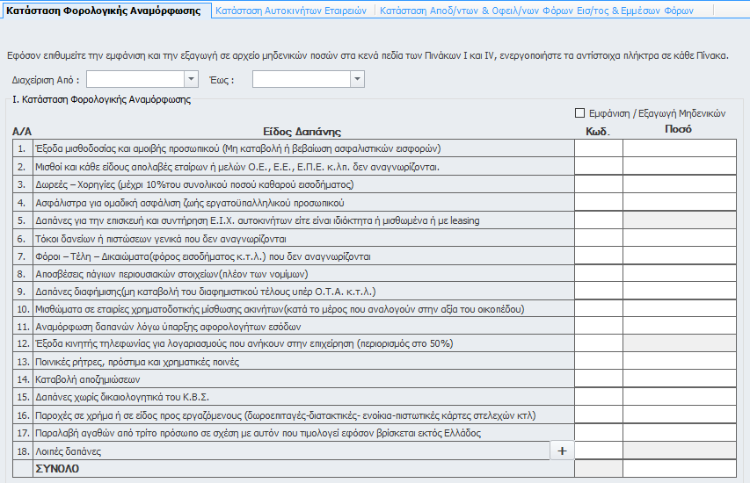Open the Διαχείριση Από dropdown arrow

[x=191, y=79]
